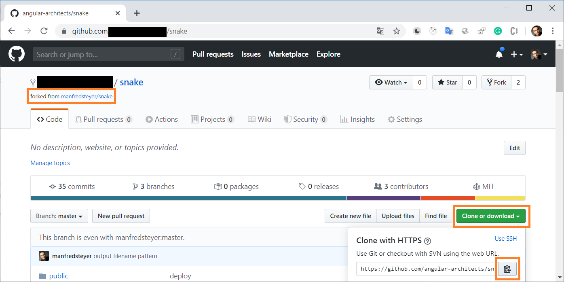Bookmark this page with star icon
Image resolution: width=564 pixels, height=282 pixels.
[x=397, y=31]
